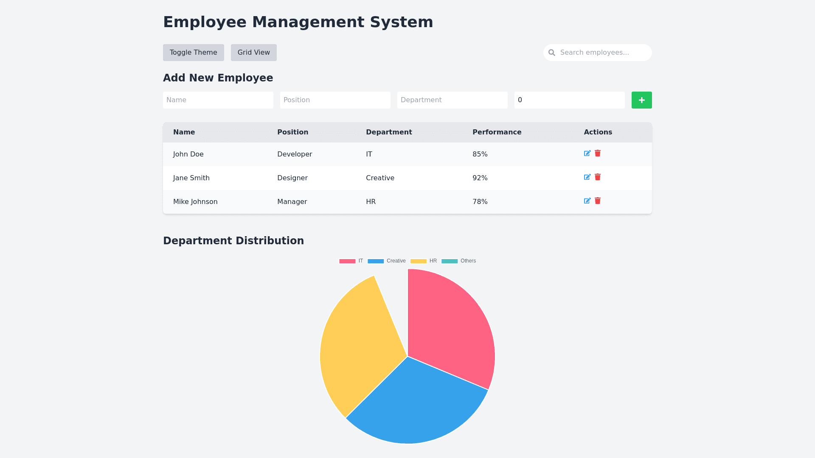Click the edit icon for Mike Johnson
Viewport: 815px width, 458px height.
point(587,201)
